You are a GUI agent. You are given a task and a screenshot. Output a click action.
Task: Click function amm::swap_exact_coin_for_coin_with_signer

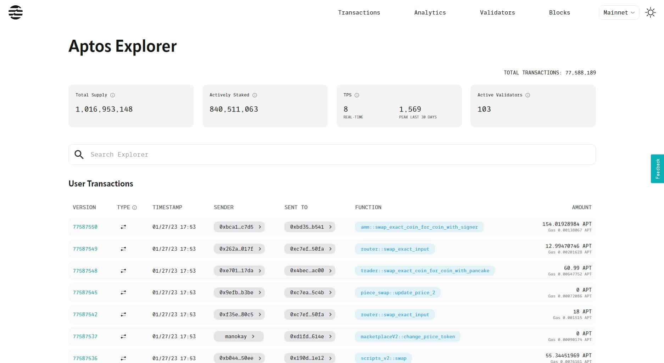click(419, 227)
